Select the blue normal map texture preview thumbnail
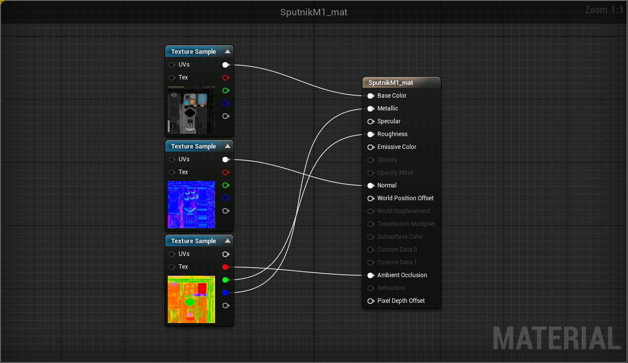Screen dimensions: 628x363 pos(191,205)
